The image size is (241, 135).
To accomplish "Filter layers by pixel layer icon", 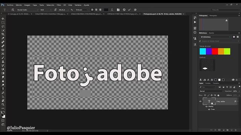I will (x=220, y=87).
